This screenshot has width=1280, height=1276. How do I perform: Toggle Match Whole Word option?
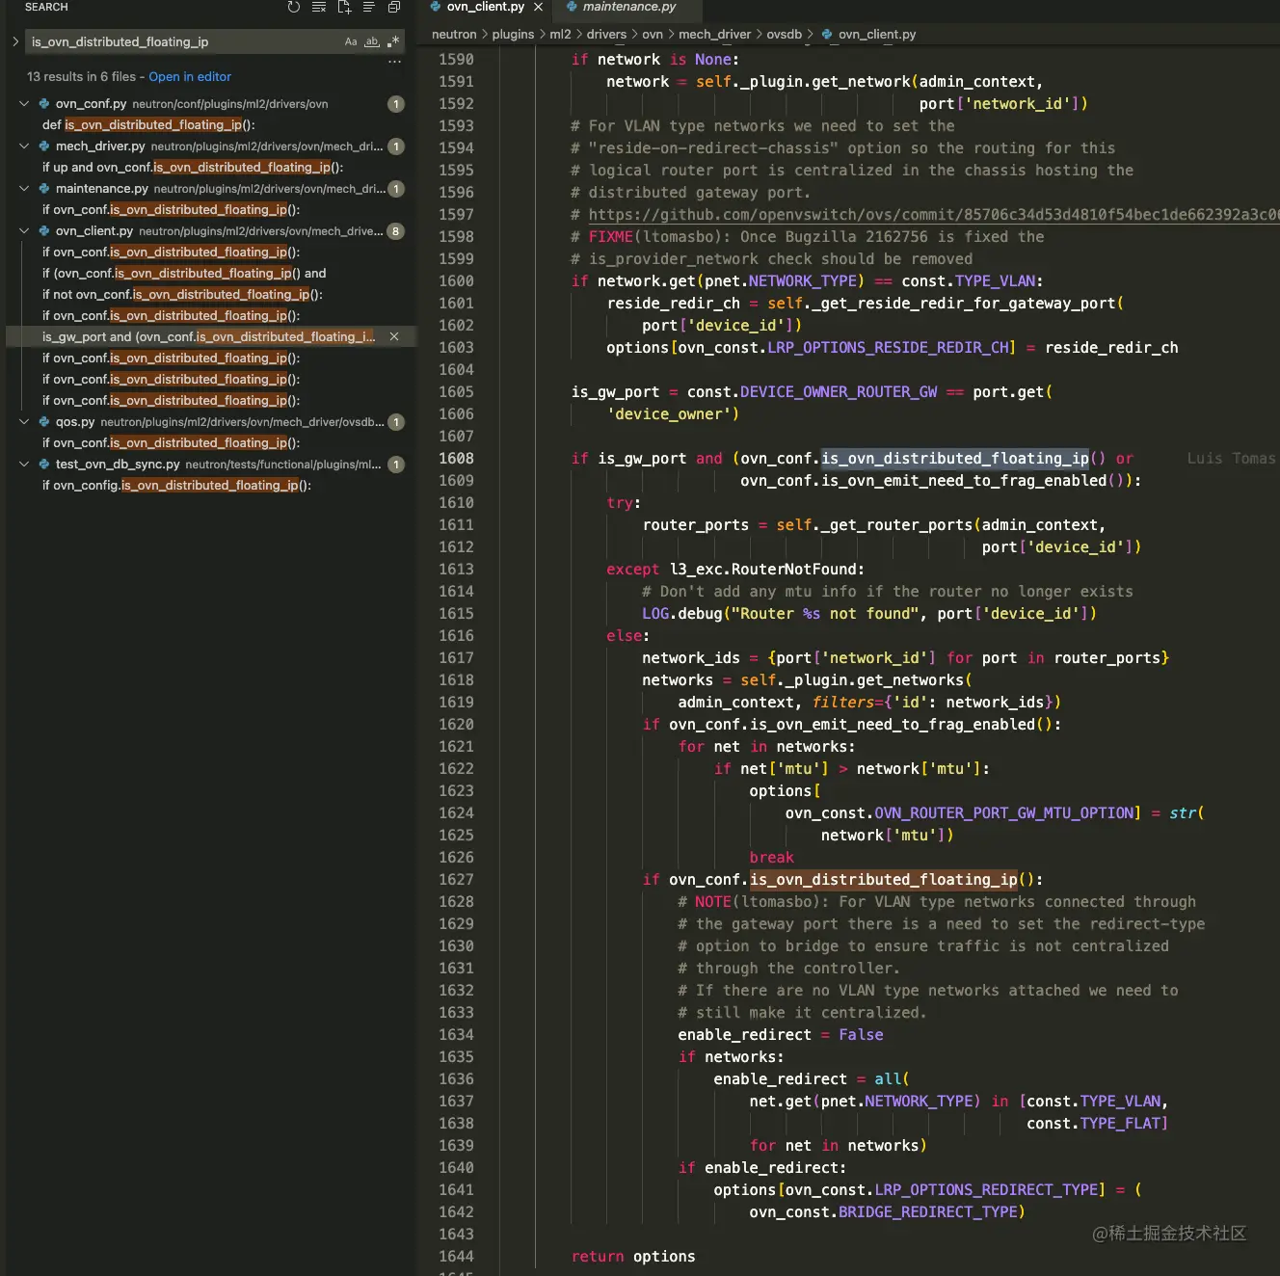click(x=372, y=41)
